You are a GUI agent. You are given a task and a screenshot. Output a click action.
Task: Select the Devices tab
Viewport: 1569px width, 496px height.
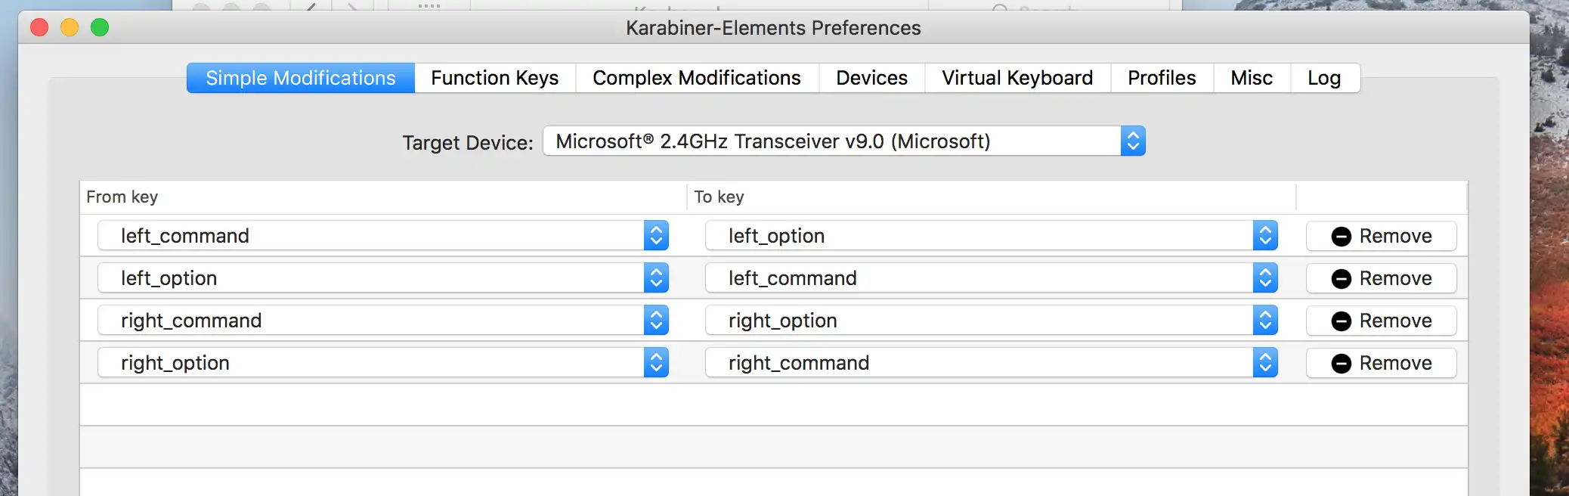tap(871, 78)
